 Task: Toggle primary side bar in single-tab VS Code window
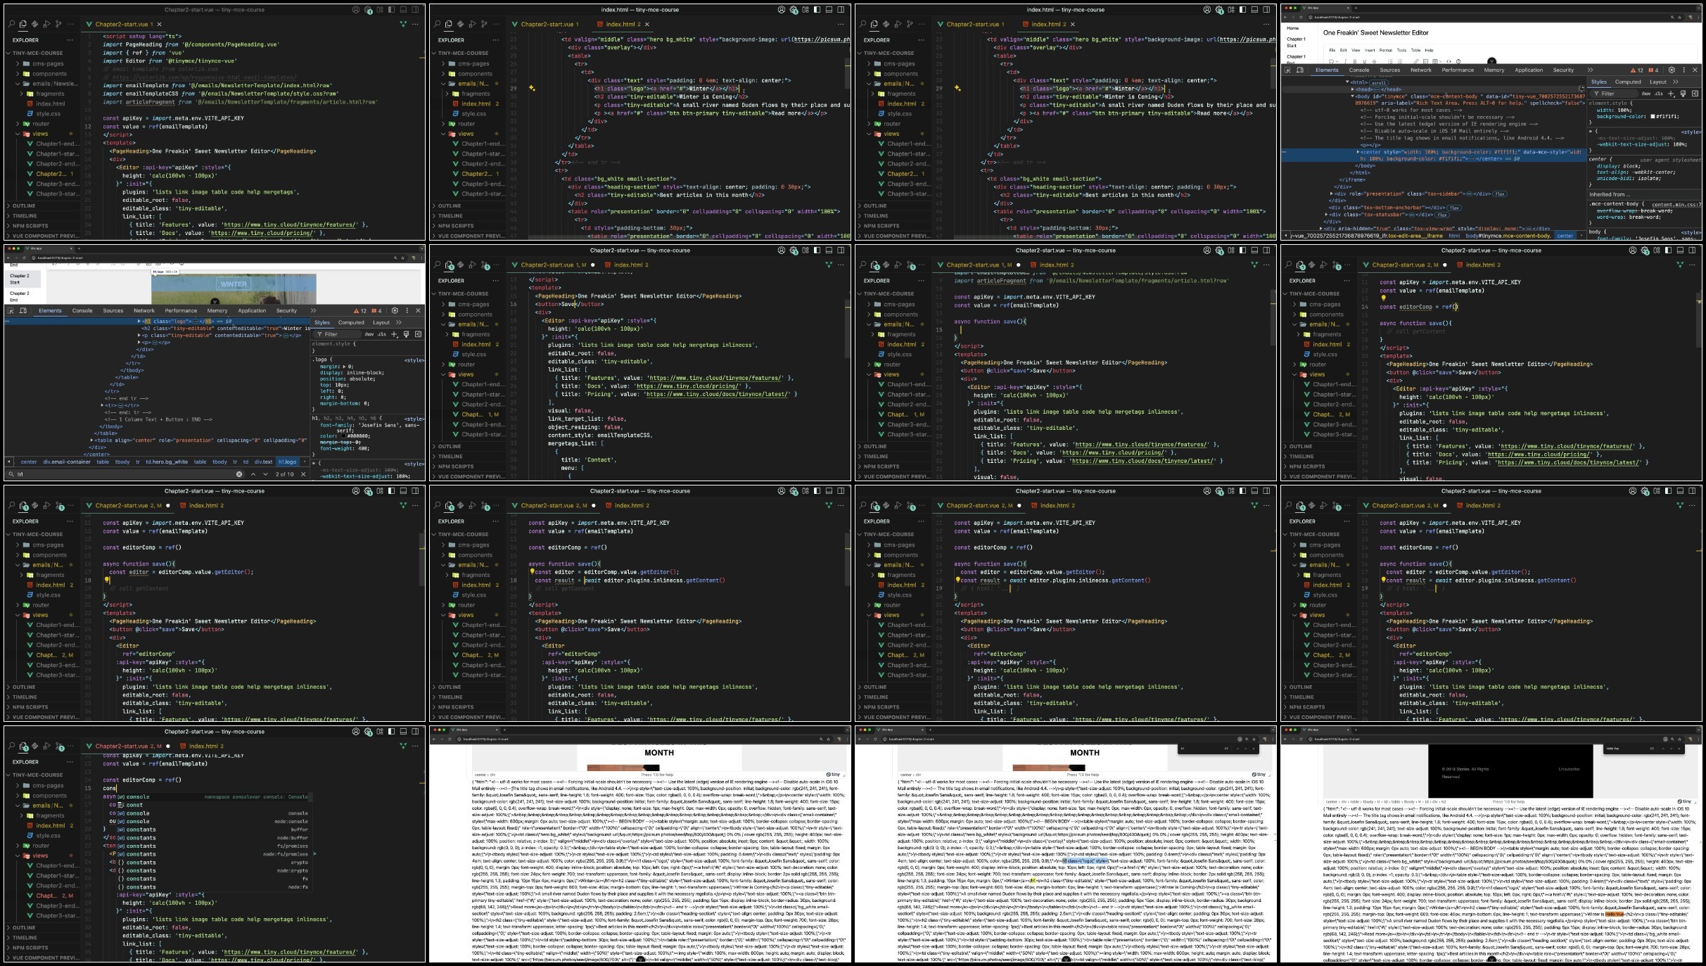(x=391, y=10)
